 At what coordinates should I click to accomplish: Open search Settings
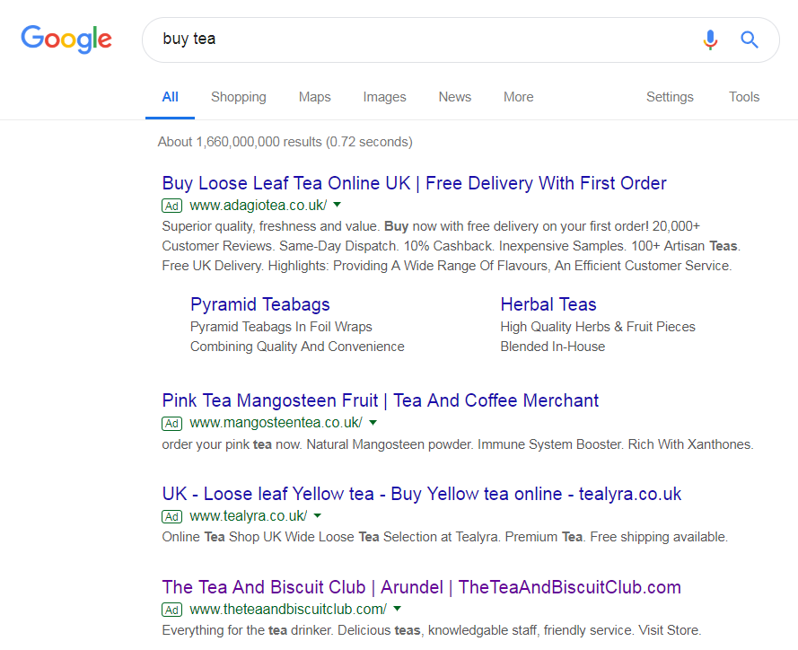pyautogui.click(x=670, y=97)
